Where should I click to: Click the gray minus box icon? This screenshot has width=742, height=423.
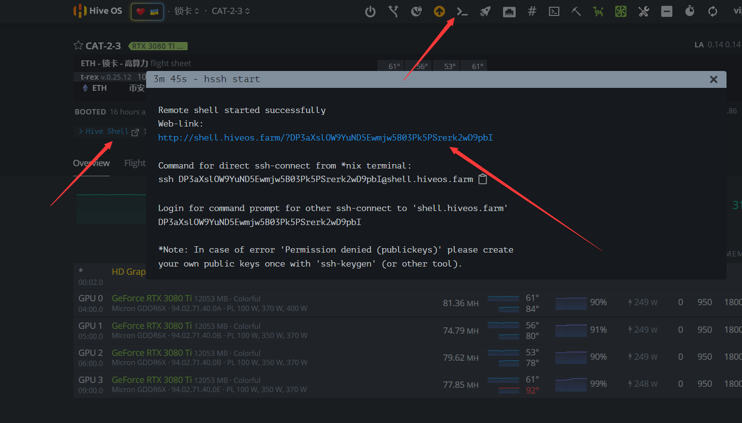click(667, 11)
